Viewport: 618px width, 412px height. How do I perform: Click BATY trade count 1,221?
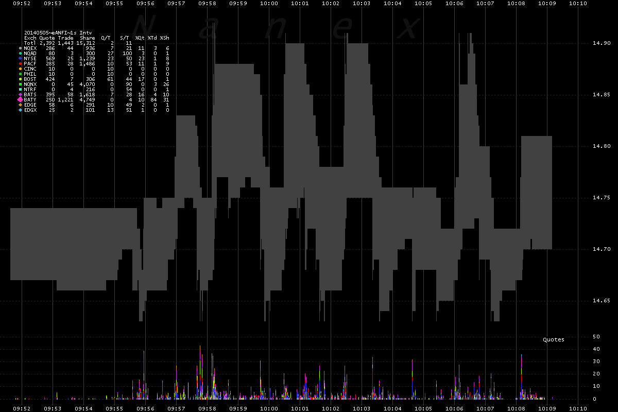click(66, 99)
